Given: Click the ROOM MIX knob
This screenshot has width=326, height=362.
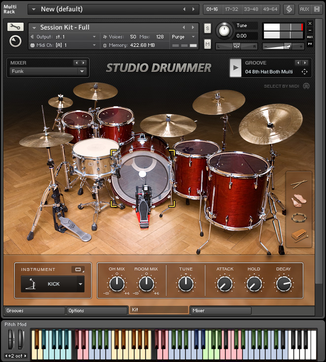Looking at the screenshot, I should pos(146,284).
